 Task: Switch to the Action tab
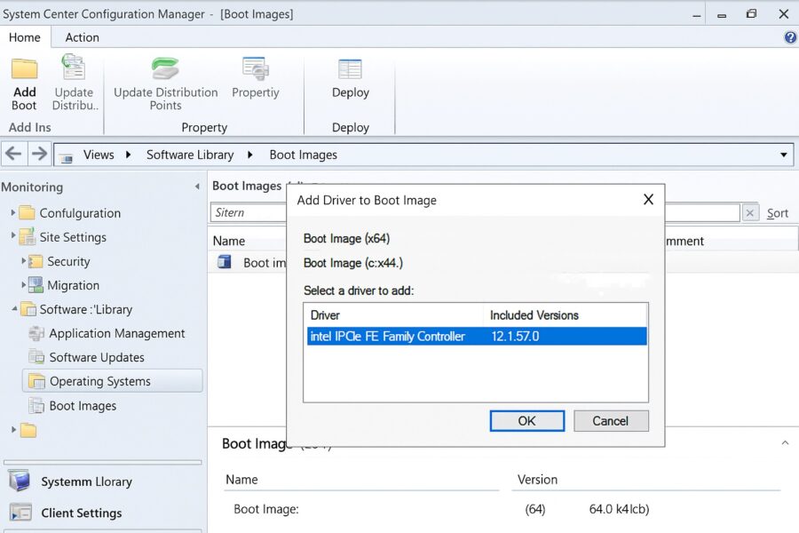point(82,37)
